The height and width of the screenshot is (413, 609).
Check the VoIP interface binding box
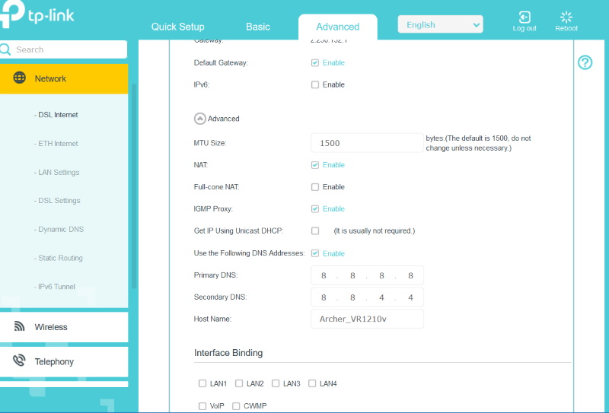202,406
